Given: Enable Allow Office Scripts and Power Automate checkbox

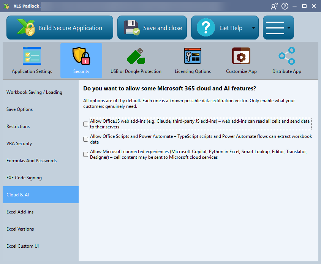Looking at the screenshot, I should click(86, 139).
